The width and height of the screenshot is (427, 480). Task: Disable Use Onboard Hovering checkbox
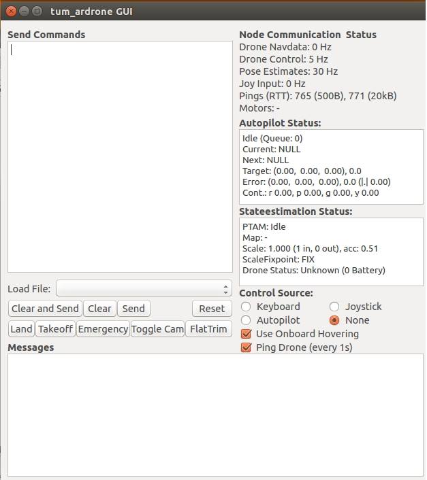[x=247, y=334]
